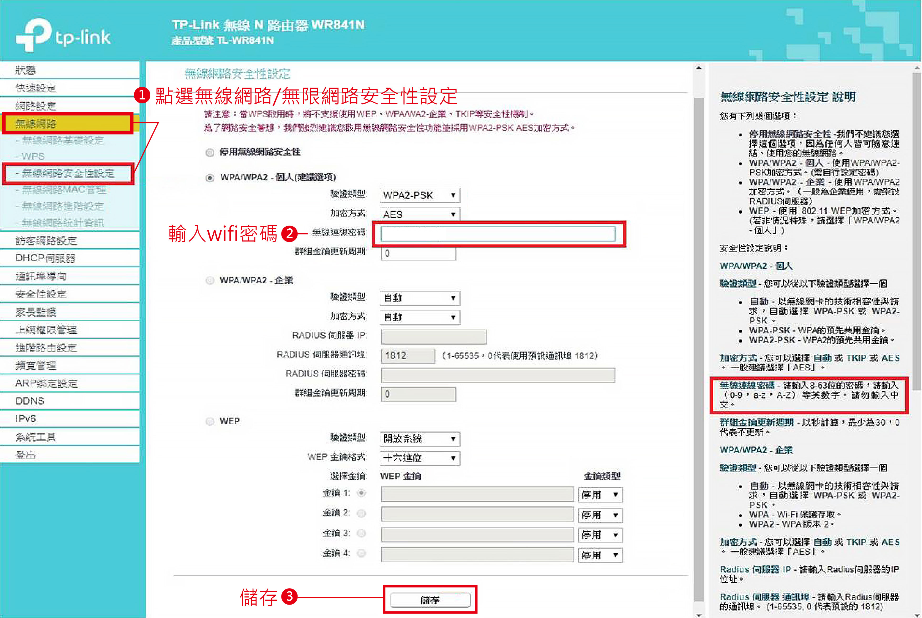Click the tp-link logo
This screenshot has height=618, width=922.
point(63,36)
